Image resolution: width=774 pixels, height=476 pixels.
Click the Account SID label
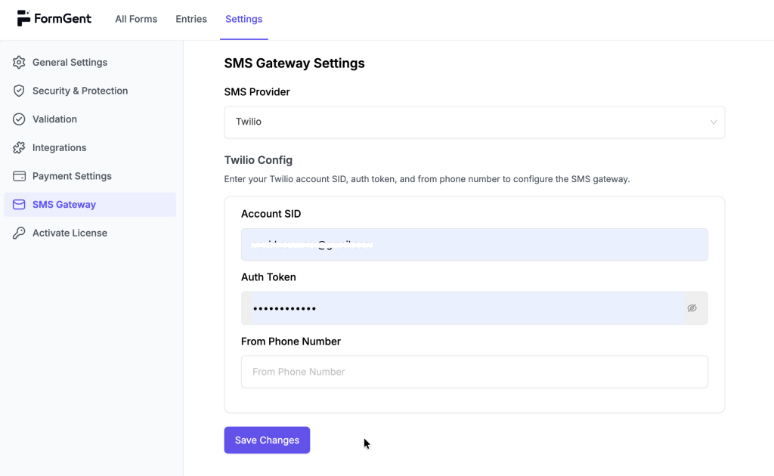click(271, 214)
